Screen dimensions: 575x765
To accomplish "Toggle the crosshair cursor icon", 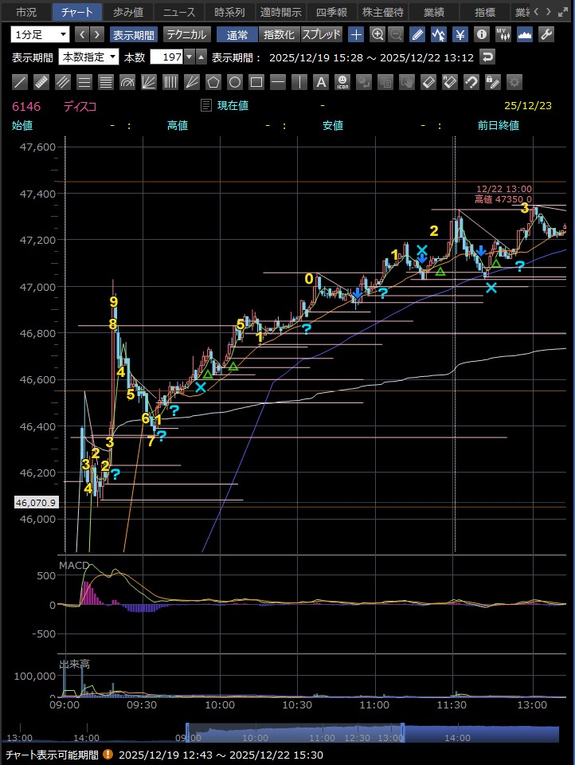I will [x=356, y=34].
